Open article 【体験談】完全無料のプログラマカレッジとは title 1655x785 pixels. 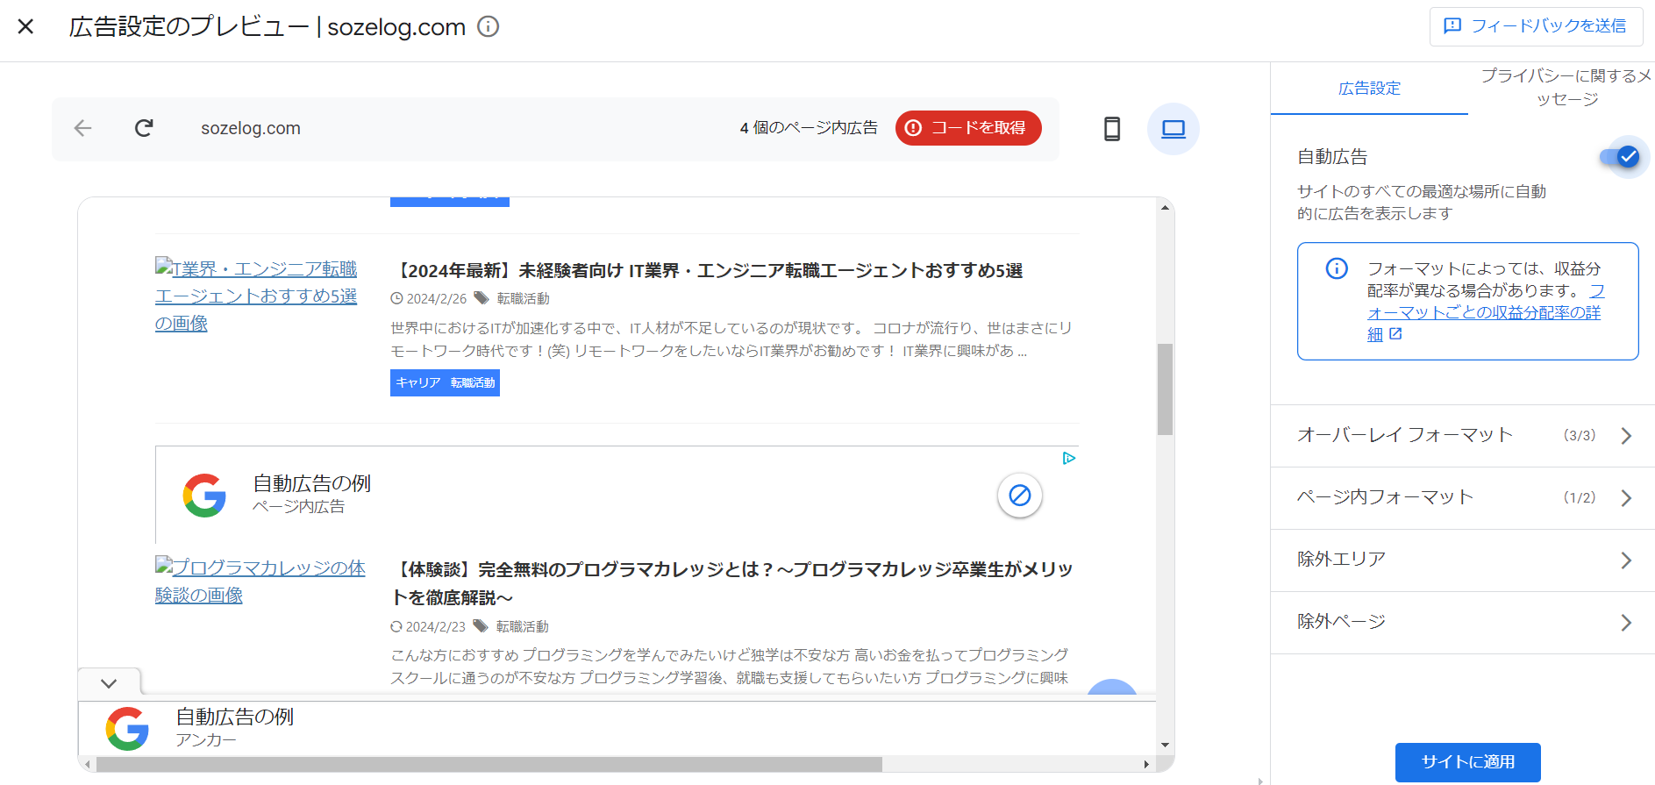tap(731, 583)
